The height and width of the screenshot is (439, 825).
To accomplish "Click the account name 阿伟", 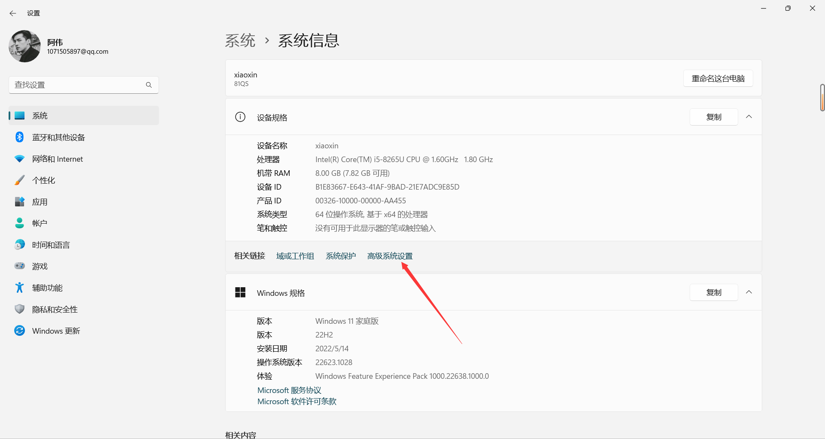I will 55,42.
